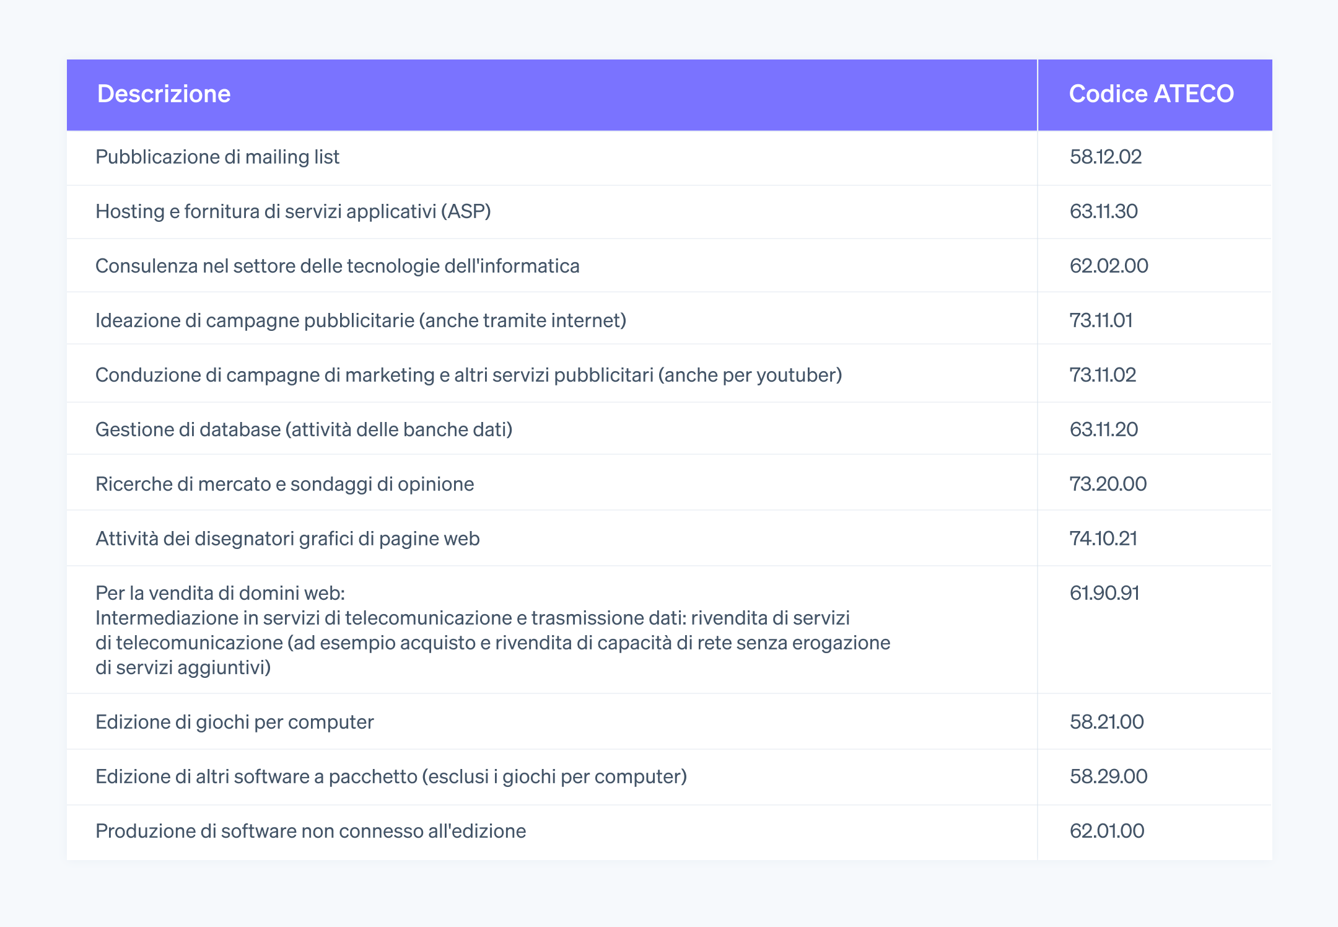
Task: Click Ideazione di campagne pubblicitarie description
Action: [x=361, y=320]
